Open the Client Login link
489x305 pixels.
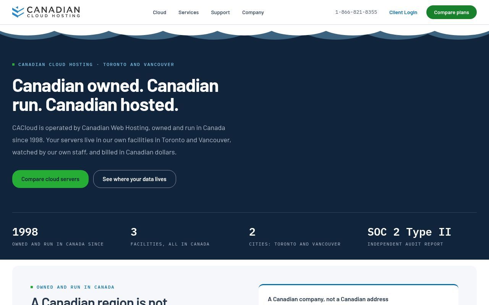pyautogui.click(x=403, y=12)
